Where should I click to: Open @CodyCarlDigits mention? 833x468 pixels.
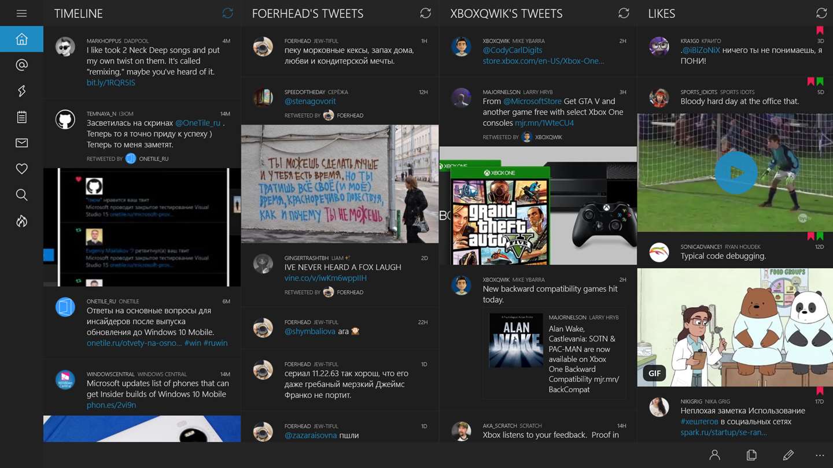click(x=513, y=50)
